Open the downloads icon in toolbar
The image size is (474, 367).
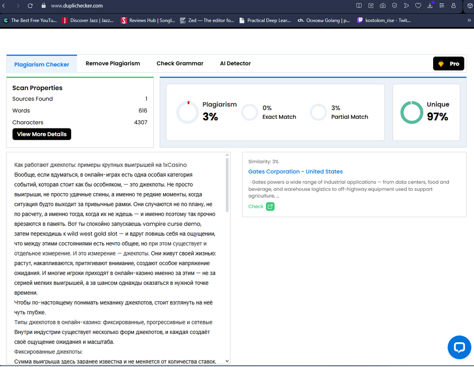coord(430,5)
